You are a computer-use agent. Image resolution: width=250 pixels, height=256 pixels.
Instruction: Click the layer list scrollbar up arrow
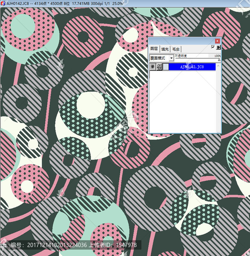[x=218, y=66]
